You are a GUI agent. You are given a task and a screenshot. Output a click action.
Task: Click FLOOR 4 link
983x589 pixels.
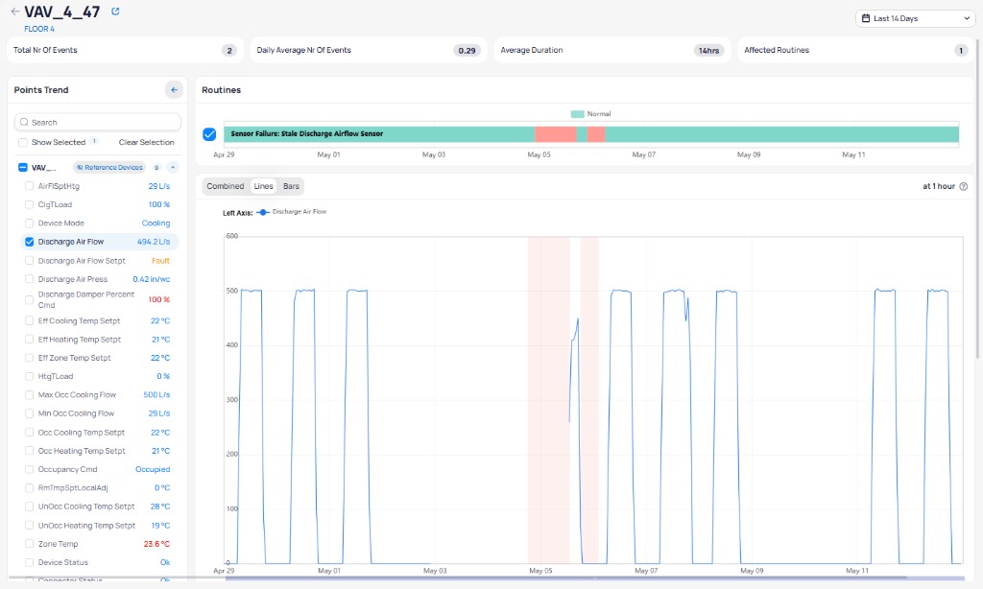[x=38, y=29]
